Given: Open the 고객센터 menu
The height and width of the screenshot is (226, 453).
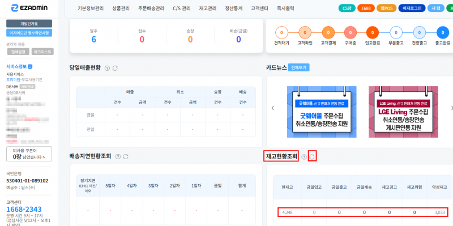Looking at the screenshot, I should pos(259,8).
